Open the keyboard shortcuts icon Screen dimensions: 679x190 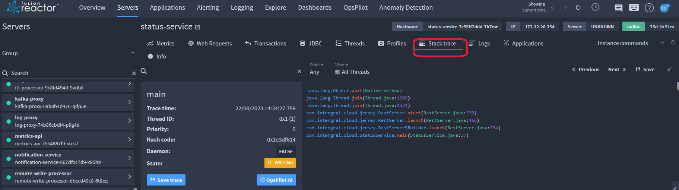pos(634,7)
